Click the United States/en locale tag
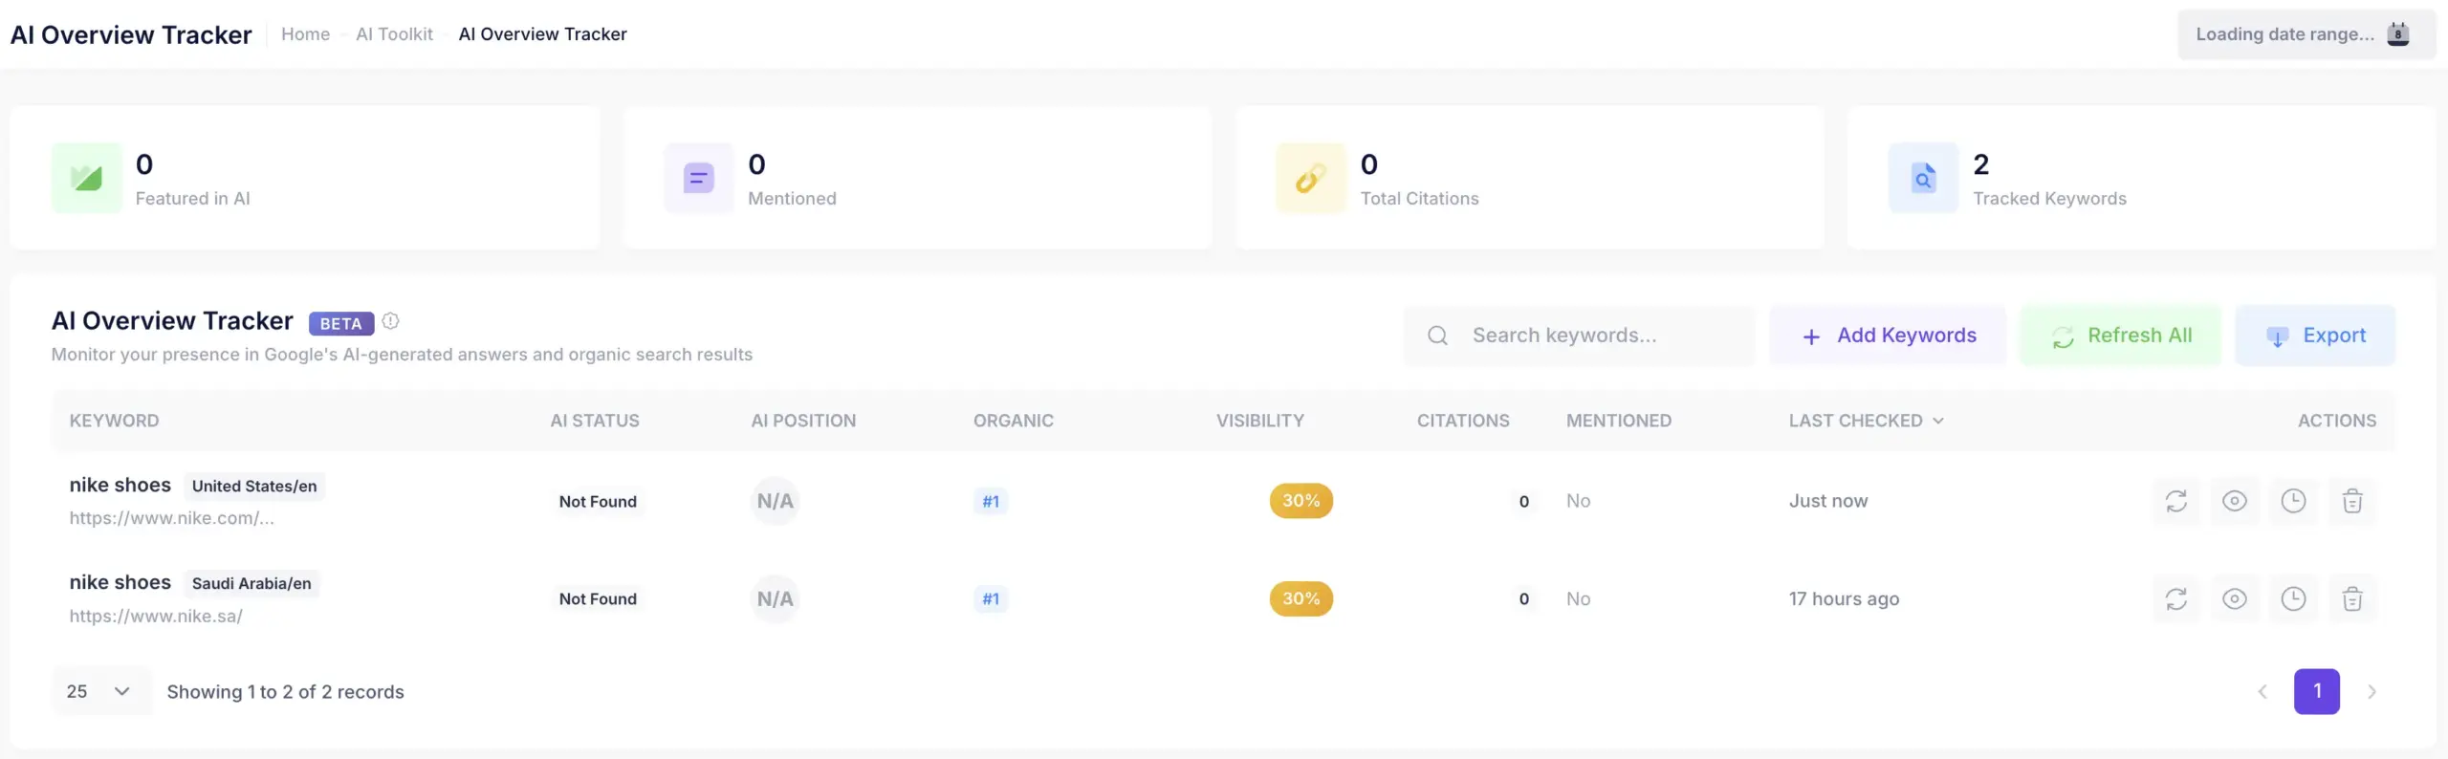Viewport: 2448px width, 759px height. [x=254, y=486]
